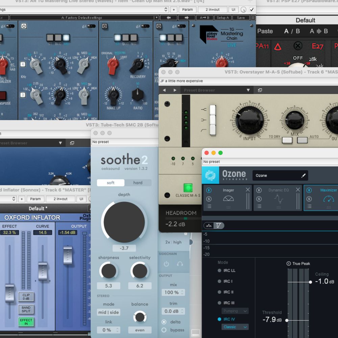
Task: Toggle power of Maximizer module
Action: (x=309, y=190)
